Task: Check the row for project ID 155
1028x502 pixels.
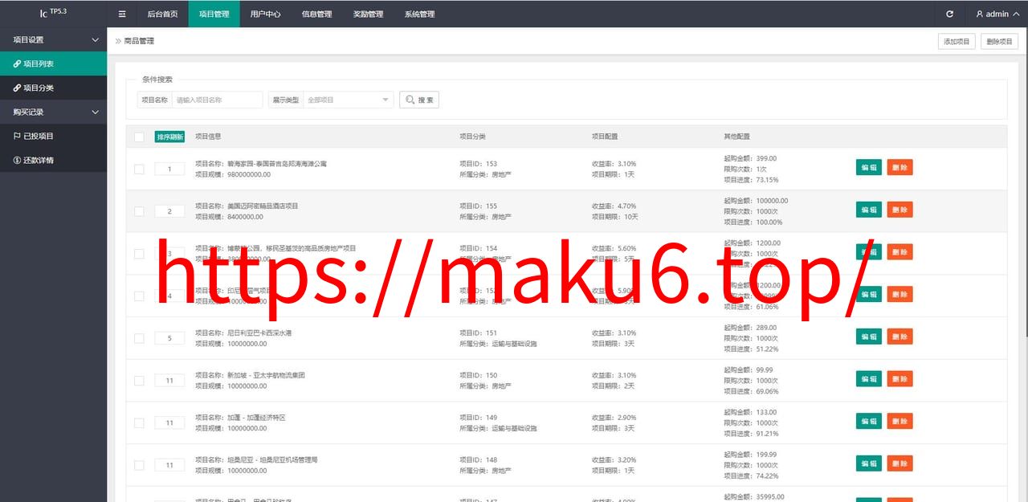Action: (139, 211)
